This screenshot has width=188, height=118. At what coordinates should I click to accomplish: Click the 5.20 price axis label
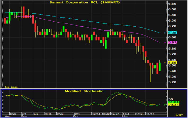(x=172, y=82)
